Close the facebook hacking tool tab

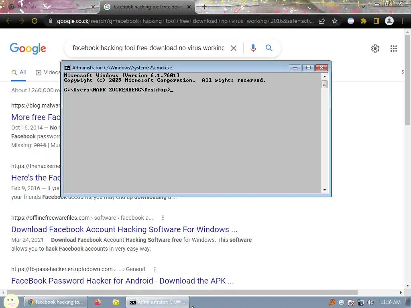coord(189,7)
